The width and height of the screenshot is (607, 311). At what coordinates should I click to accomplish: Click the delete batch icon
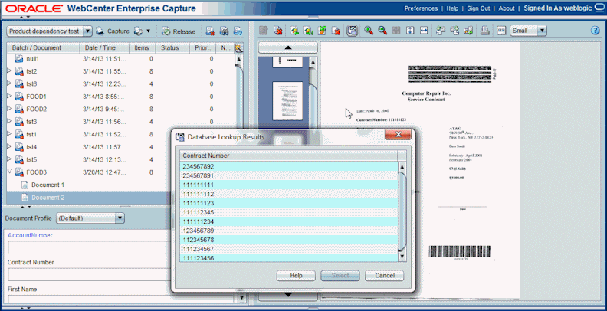coord(210,31)
